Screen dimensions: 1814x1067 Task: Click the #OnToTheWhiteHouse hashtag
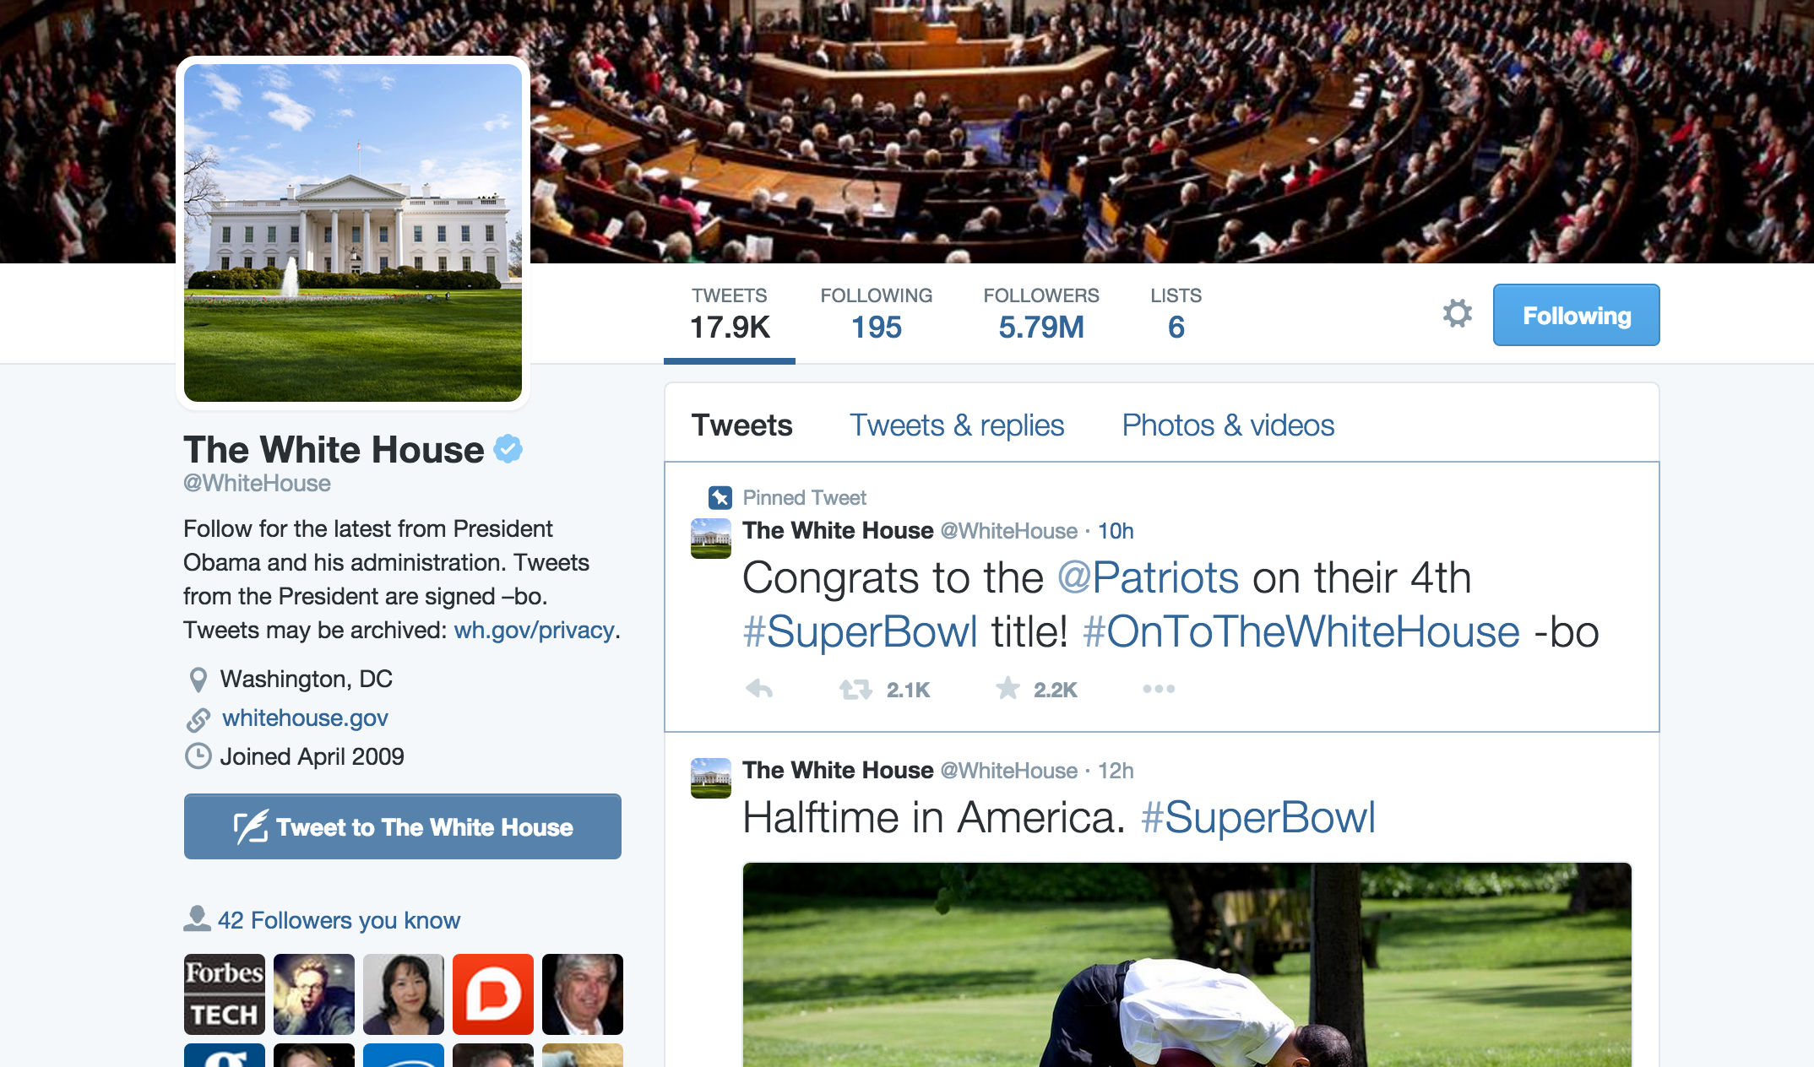1301,632
